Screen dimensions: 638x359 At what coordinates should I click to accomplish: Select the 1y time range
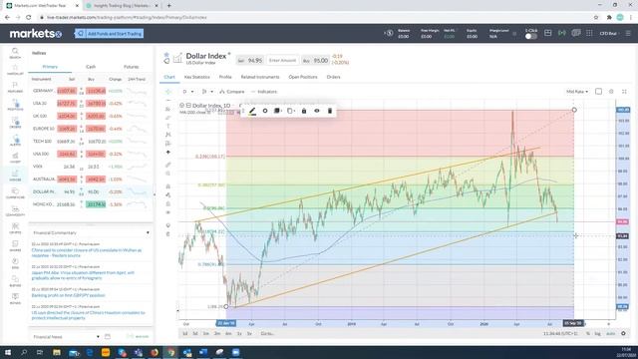coord(239,333)
